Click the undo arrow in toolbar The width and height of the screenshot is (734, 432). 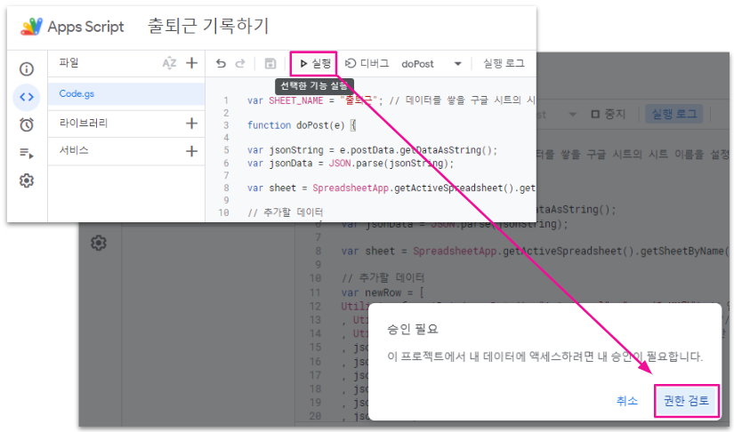tap(221, 64)
